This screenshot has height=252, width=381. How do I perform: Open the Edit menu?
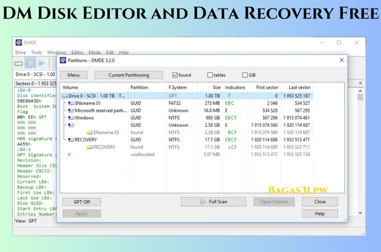(110, 52)
